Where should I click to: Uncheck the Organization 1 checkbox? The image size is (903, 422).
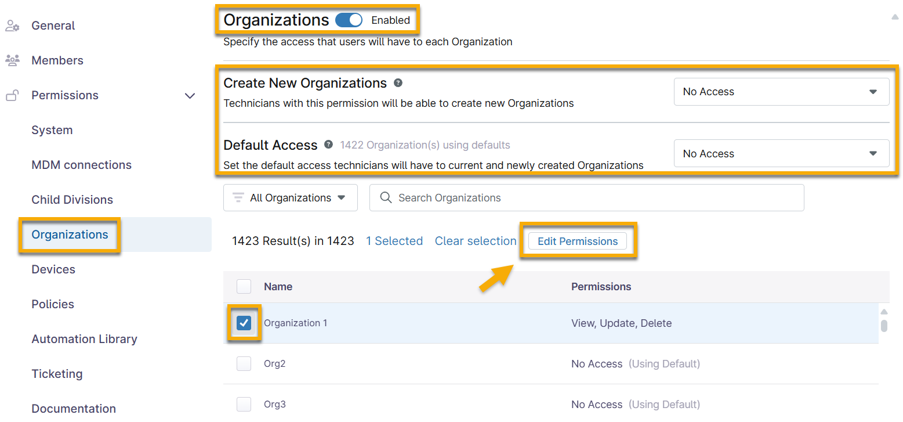244,323
